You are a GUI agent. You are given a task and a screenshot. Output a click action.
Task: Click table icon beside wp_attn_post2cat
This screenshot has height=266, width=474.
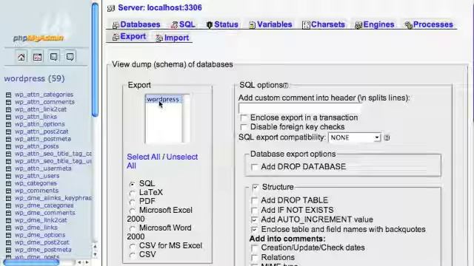(8, 132)
